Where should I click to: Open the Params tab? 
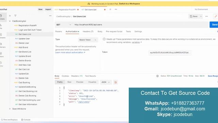coord(59,31)
